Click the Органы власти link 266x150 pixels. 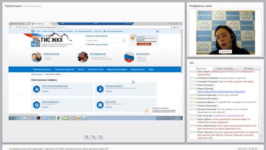pyautogui.click(x=143, y=54)
